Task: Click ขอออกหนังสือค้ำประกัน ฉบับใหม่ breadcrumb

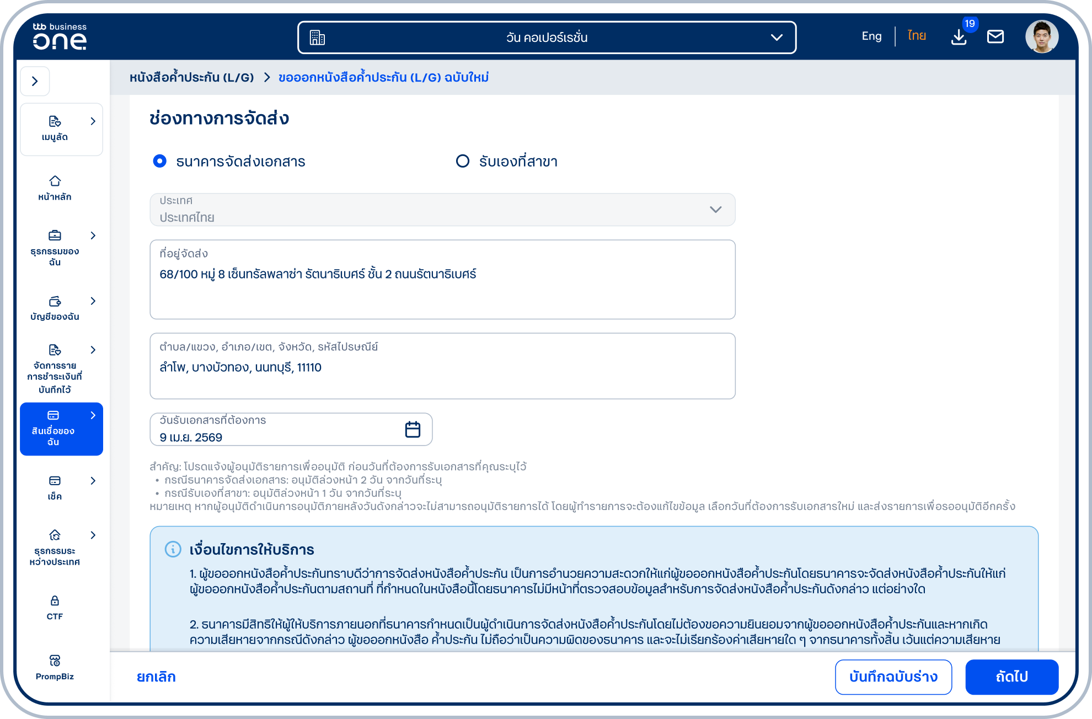Action: pyautogui.click(x=383, y=77)
